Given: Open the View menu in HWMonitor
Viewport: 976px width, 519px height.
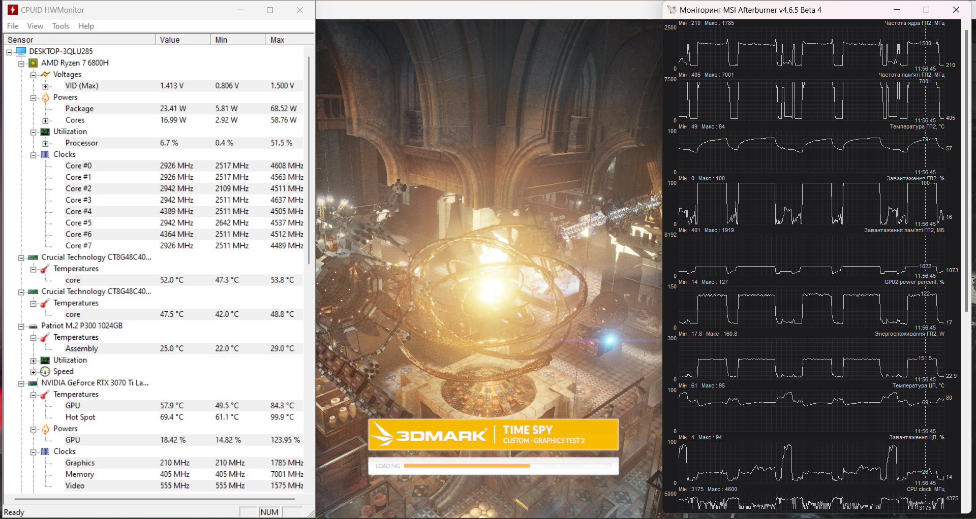Looking at the screenshot, I should [35, 26].
